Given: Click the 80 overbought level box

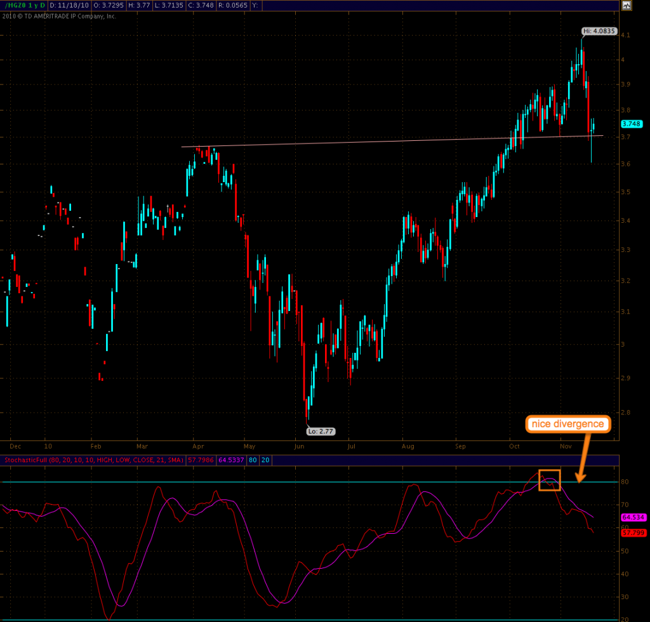Looking at the screenshot, I should [252, 459].
